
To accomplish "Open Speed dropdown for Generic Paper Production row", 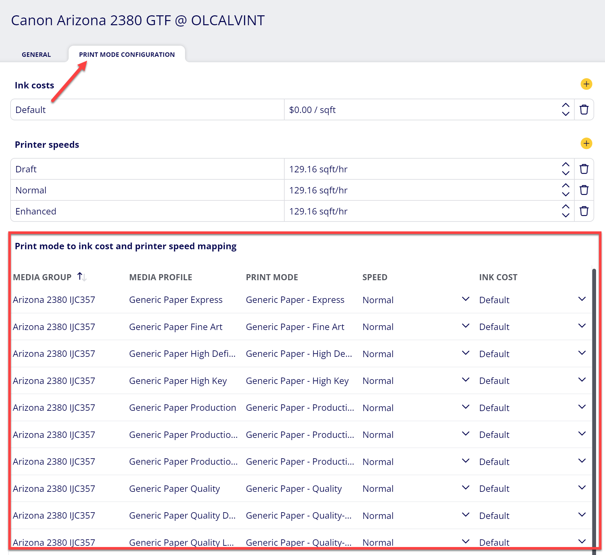I will click(x=466, y=407).
